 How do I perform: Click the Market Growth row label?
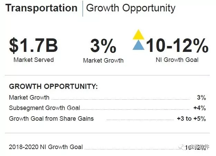(29, 98)
